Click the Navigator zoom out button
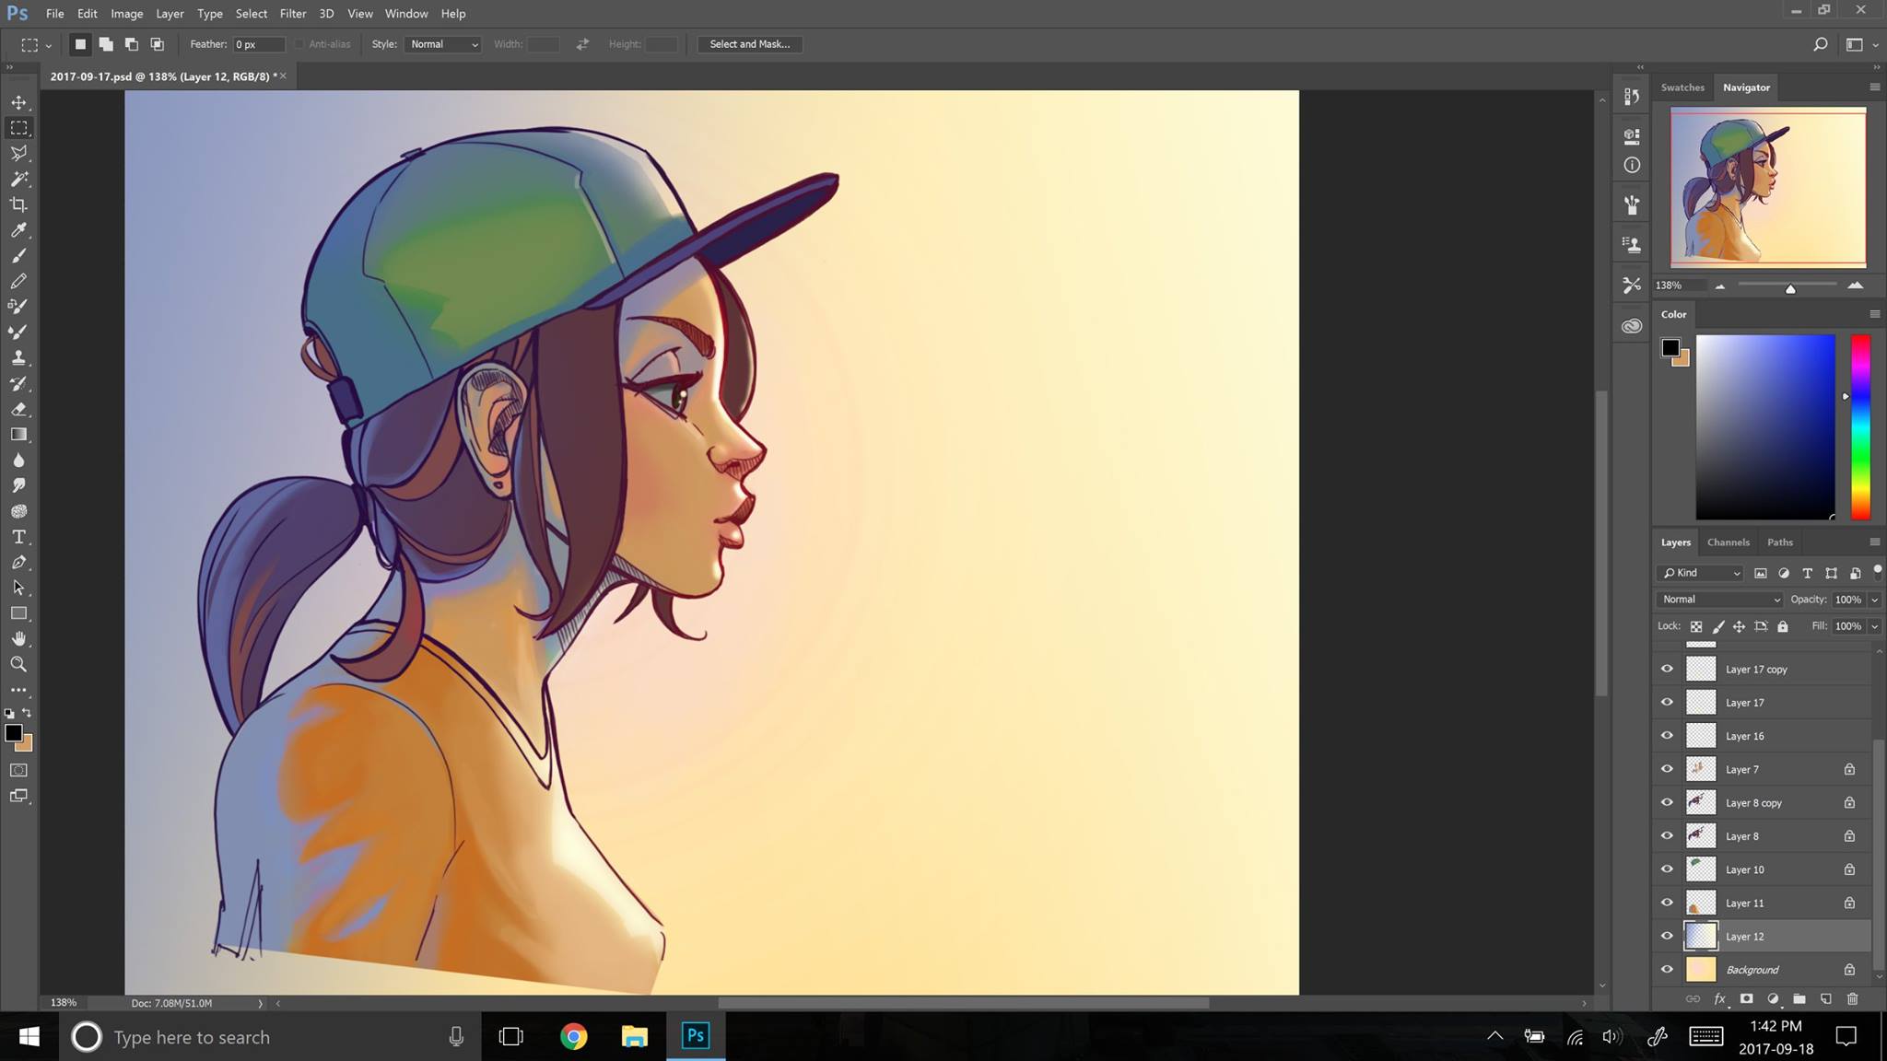The image size is (1887, 1061). (x=1719, y=286)
